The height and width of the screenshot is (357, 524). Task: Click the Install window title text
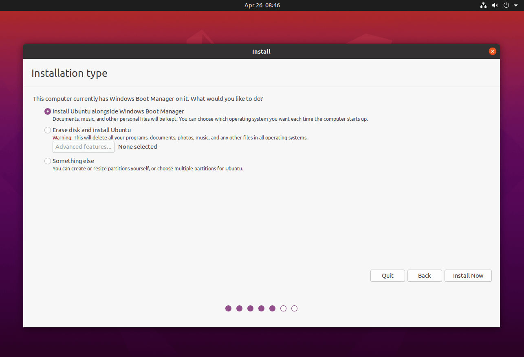pyautogui.click(x=261, y=52)
